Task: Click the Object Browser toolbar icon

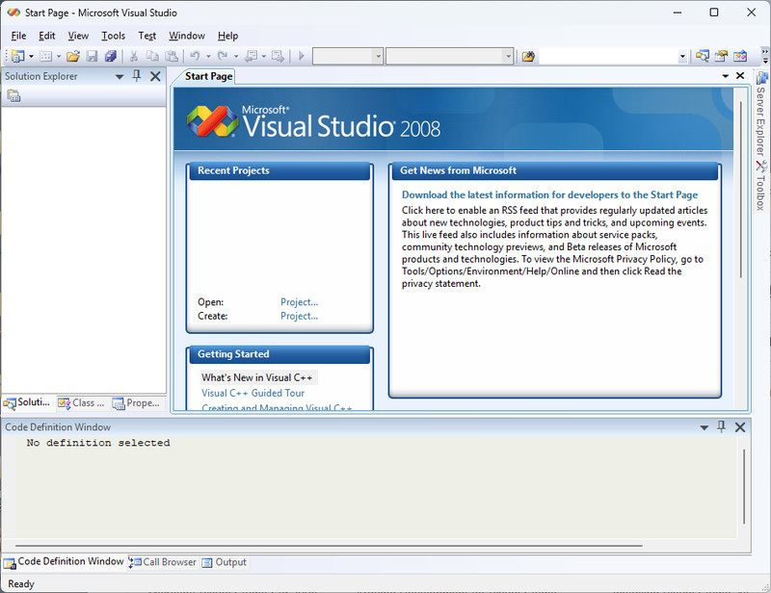Action: tap(740, 56)
